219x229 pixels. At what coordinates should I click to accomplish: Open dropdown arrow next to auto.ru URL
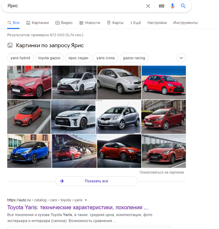[x=86, y=200]
